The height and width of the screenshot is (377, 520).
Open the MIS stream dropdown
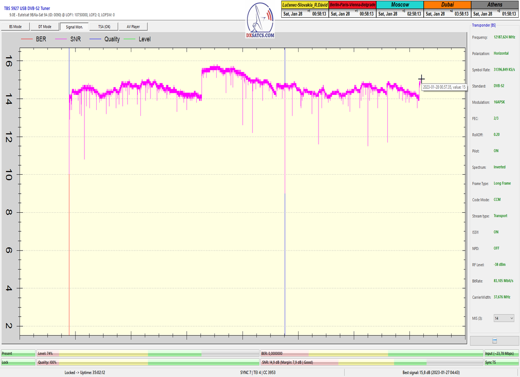tap(504, 318)
